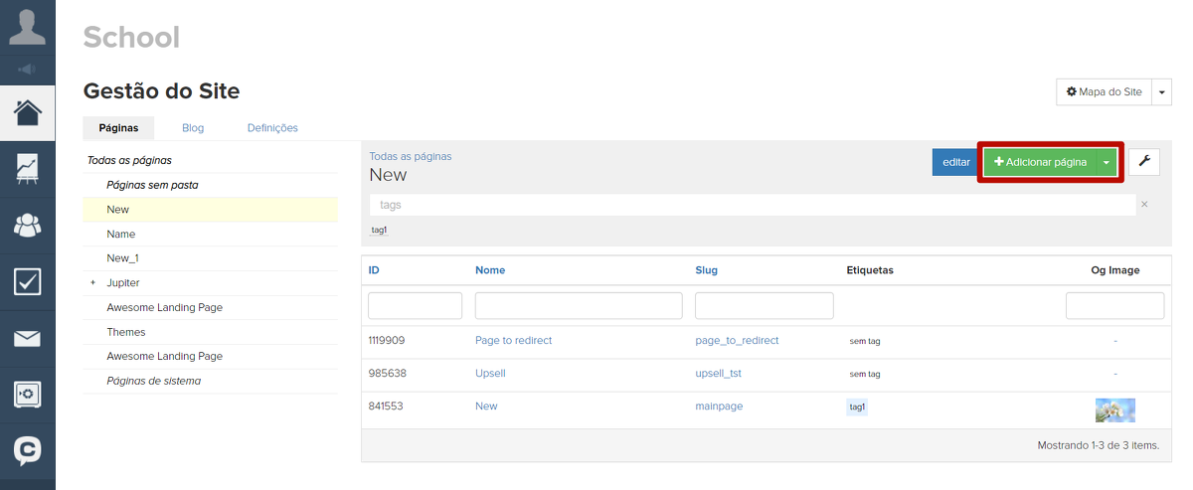
Task: Click the Og Image thumbnail for New
Action: click(x=1114, y=409)
